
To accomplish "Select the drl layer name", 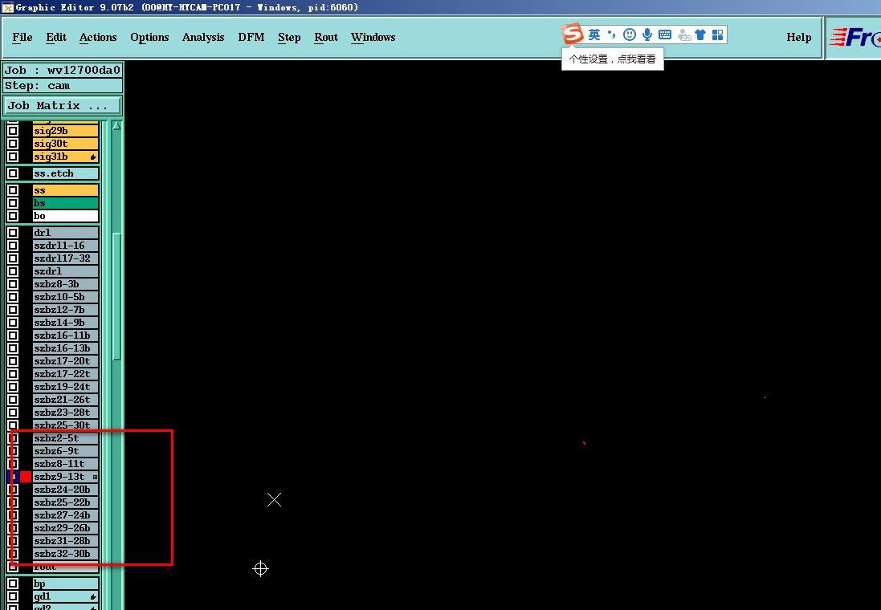I will point(65,233).
